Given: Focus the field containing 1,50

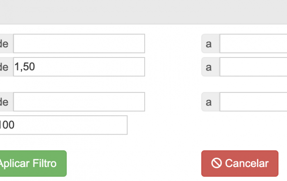Looking at the screenshot, I should [x=79, y=66].
